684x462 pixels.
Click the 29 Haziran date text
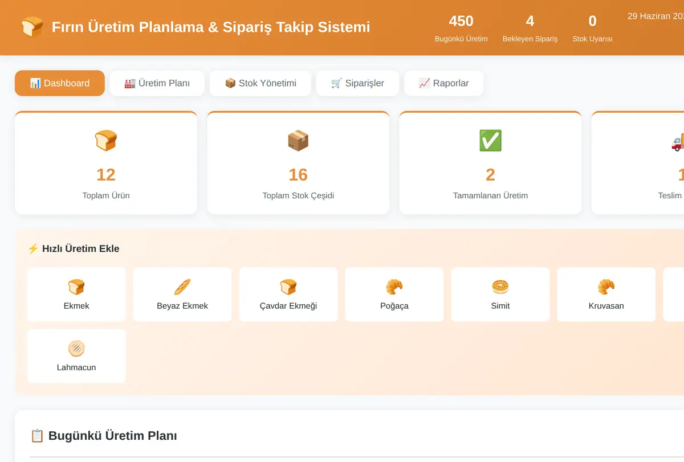[x=655, y=16]
